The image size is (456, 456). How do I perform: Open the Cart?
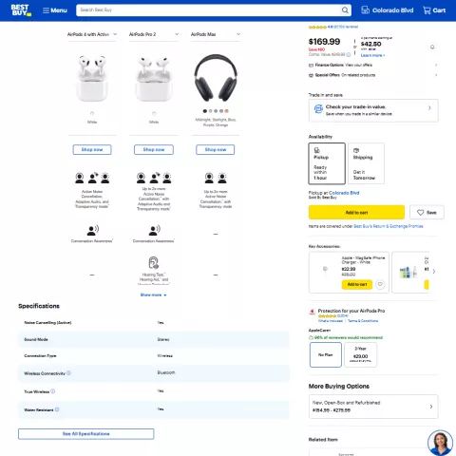434,10
